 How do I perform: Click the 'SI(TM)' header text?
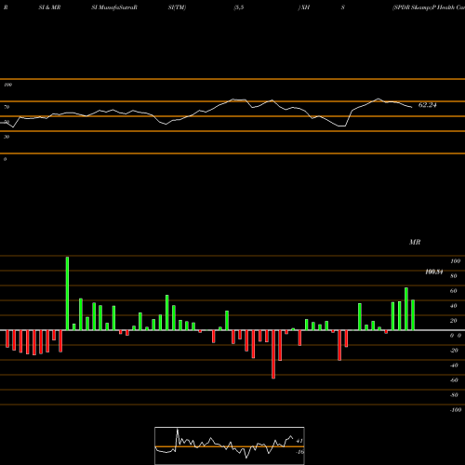[177, 7]
